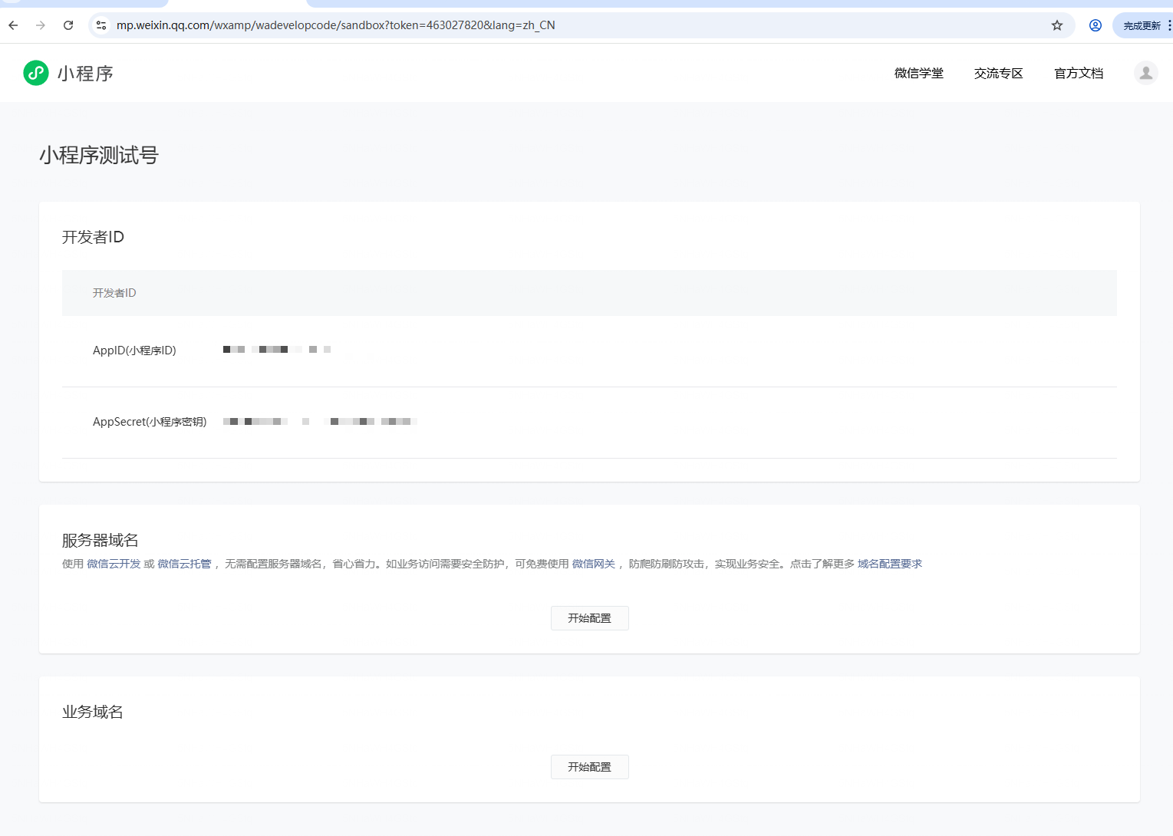Click the 业务域名 section heading
Screen dimensions: 1173x836
point(93,712)
